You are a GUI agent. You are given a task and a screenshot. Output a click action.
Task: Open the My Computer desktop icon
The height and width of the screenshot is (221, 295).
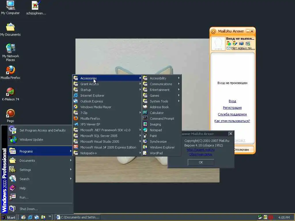[x=10, y=8]
